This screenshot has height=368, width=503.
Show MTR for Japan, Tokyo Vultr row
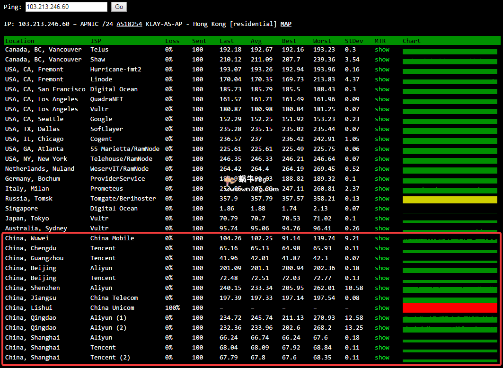tap(382, 219)
